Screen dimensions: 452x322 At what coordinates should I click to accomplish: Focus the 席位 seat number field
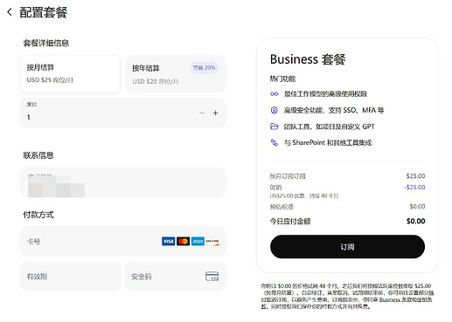coord(122,113)
